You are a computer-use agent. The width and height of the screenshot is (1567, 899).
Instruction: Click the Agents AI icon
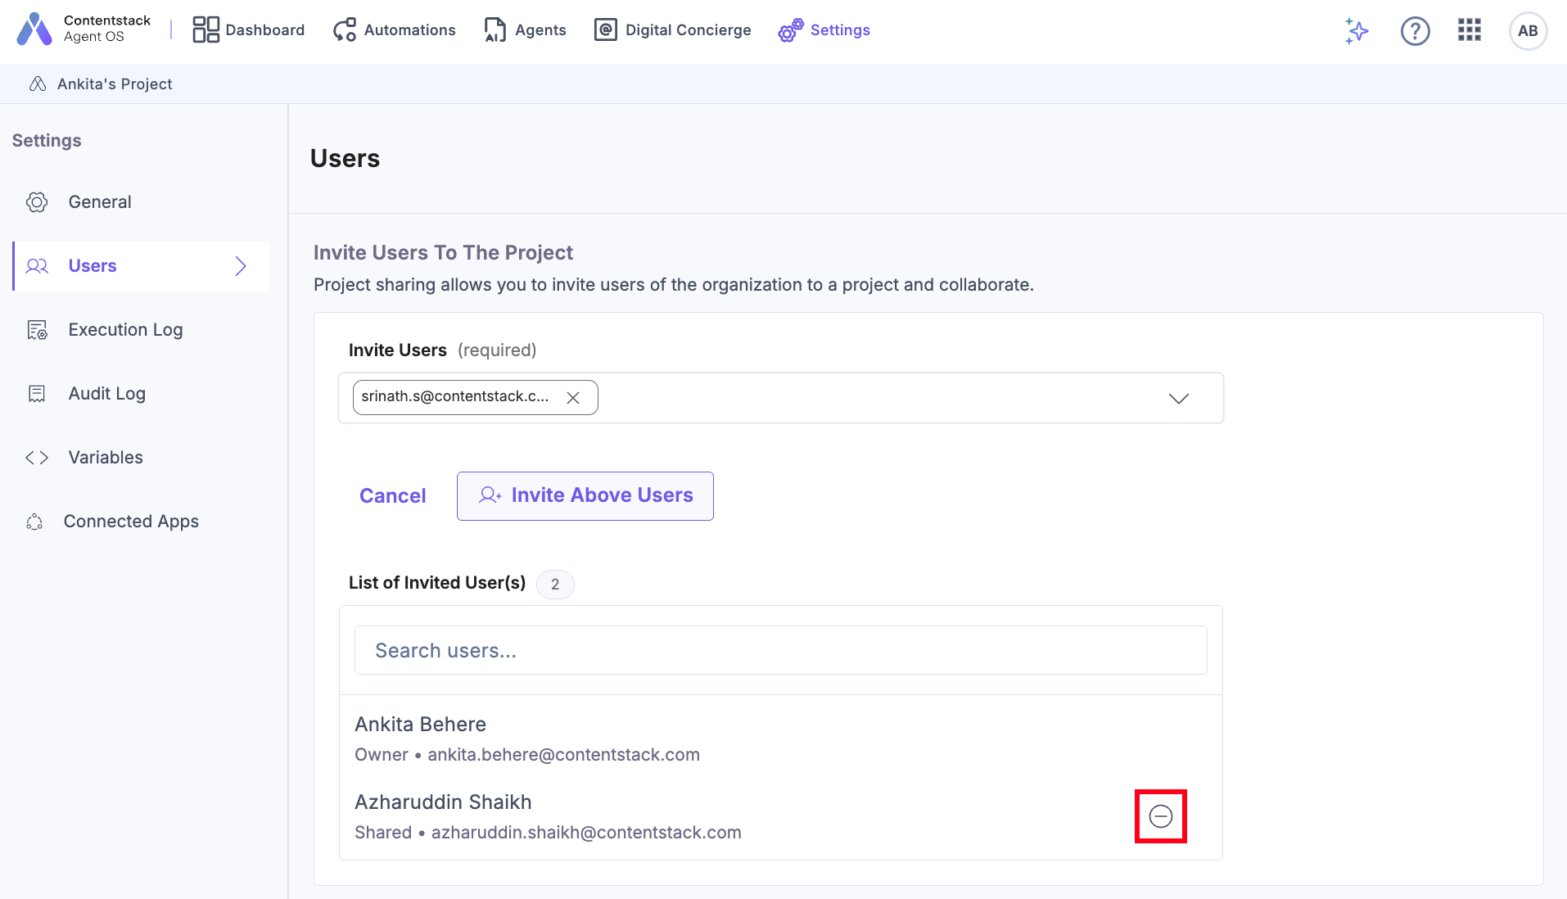494,29
